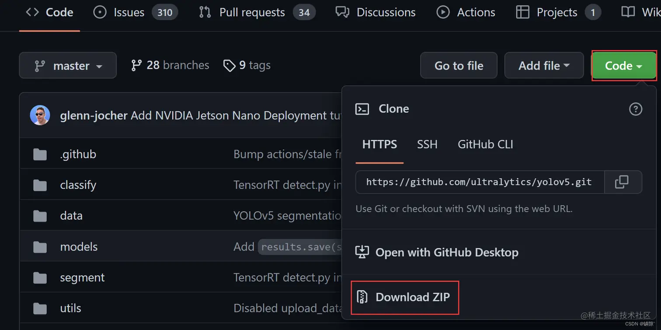Image resolution: width=661 pixels, height=330 pixels.
Task: Go to the Discussions tab
Action: [x=376, y=12]
